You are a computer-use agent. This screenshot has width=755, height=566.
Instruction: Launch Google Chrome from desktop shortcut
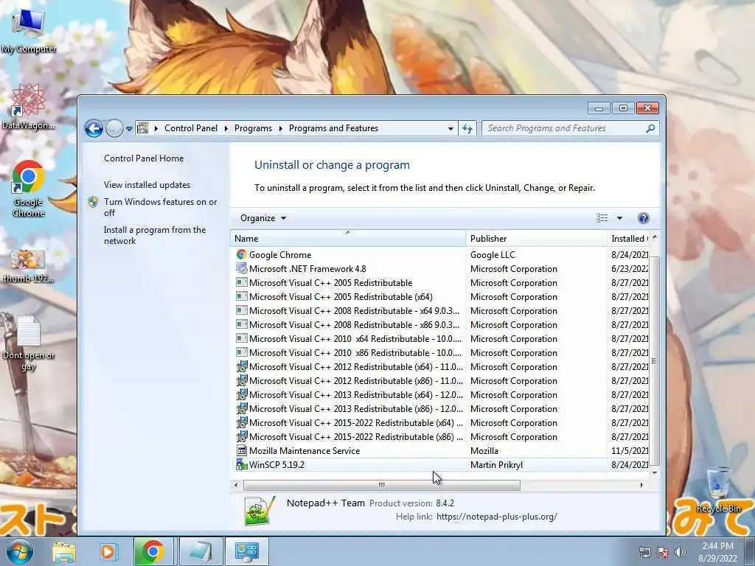[29, 188]
